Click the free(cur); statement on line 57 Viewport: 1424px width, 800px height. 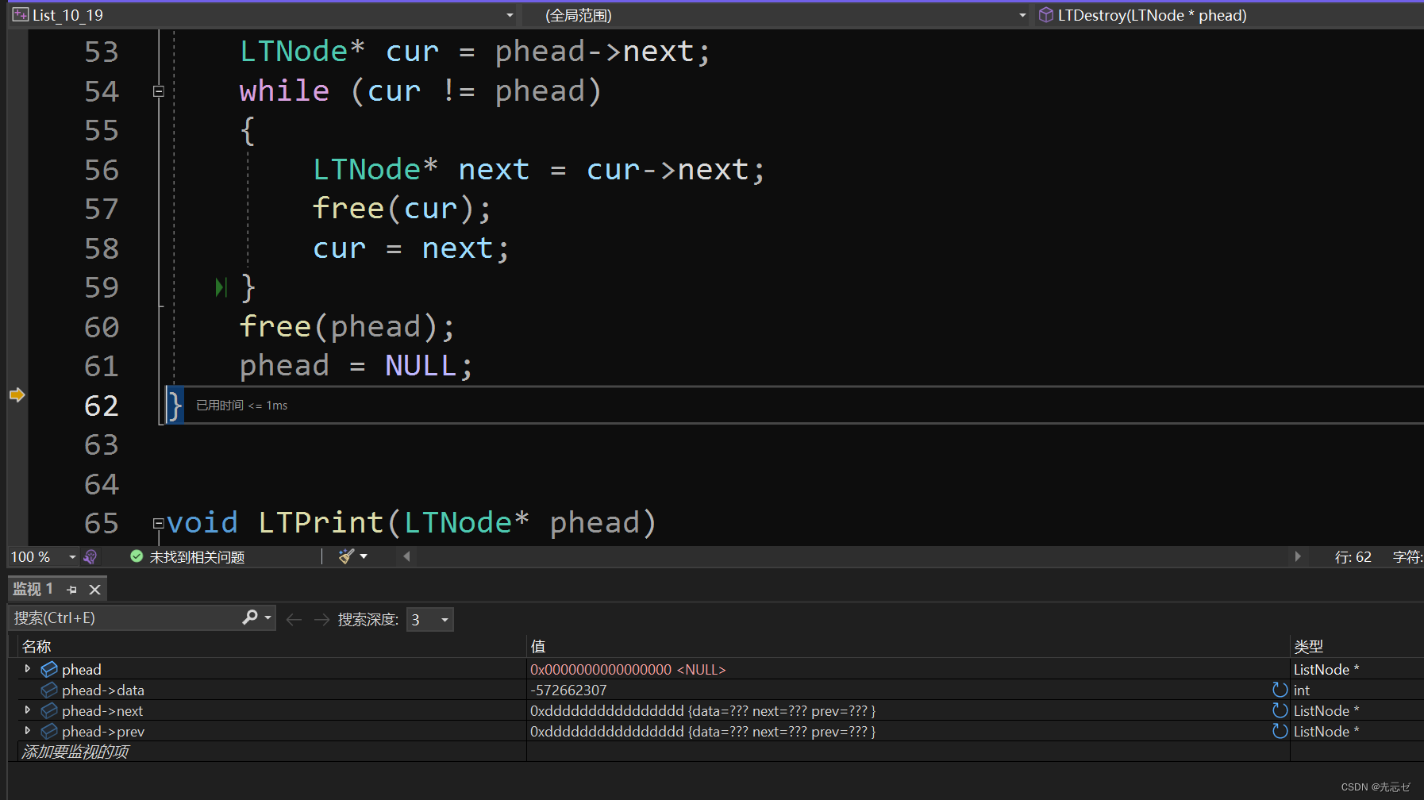[x=402, y=209]
